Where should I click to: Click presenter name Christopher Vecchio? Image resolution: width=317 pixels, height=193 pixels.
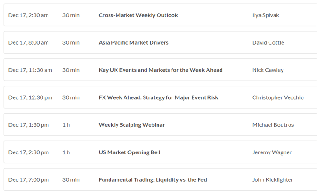tap(278, 97)
